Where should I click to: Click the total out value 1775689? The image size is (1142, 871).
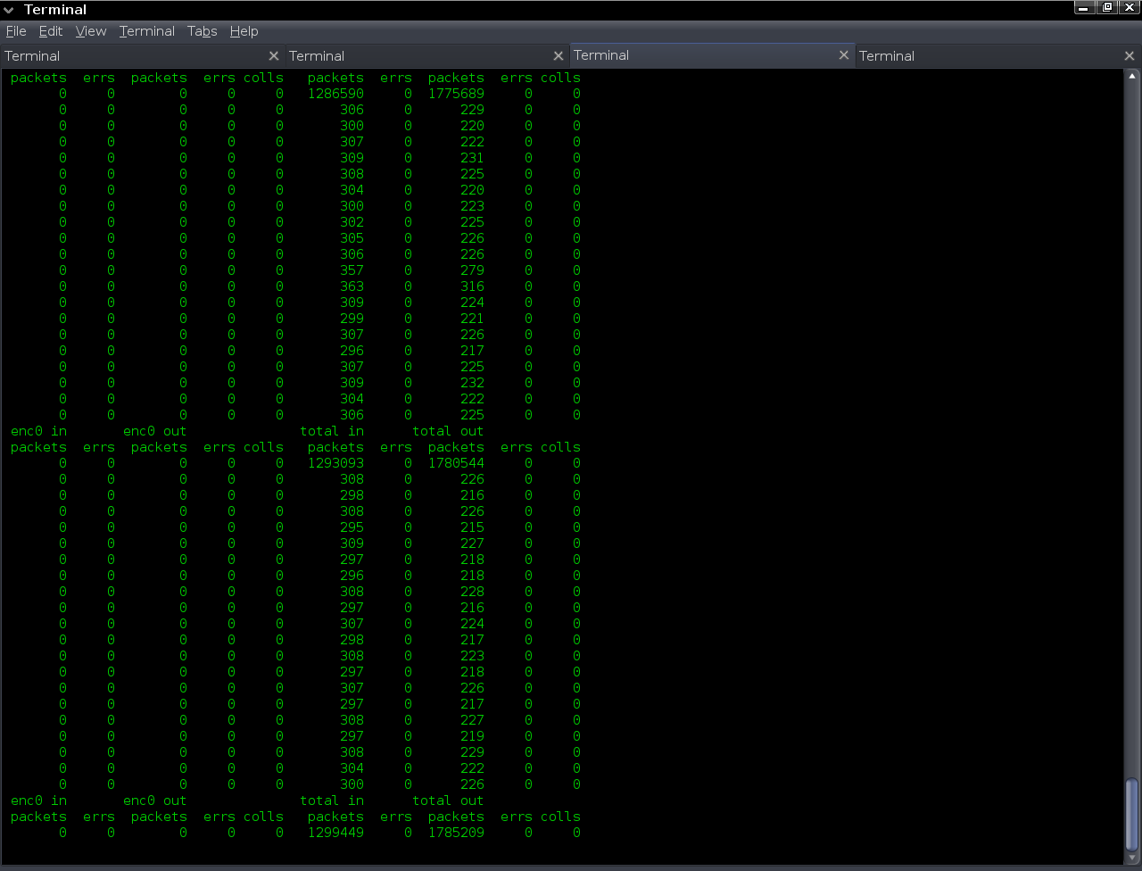pyautogui.click(x=456, y=94)
